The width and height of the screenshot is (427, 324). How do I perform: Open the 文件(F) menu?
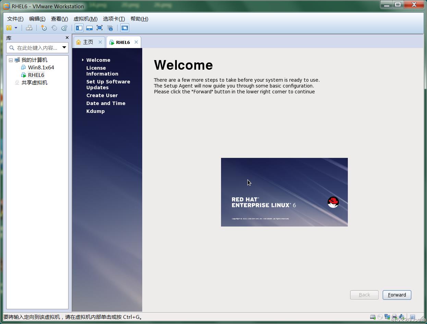point(15,19)
